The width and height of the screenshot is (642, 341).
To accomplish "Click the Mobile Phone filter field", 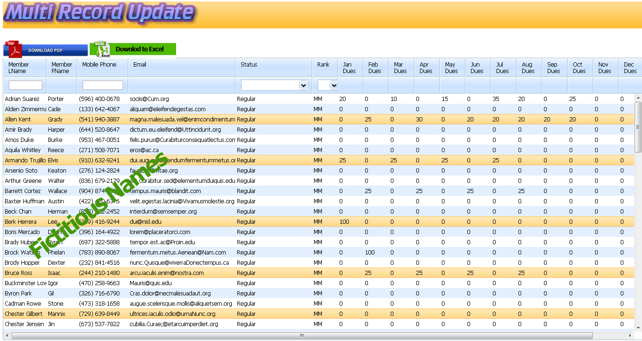I will point(103,85).
